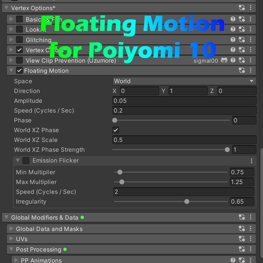Screen dimensions: 263x263
Task: Collapse the Post Processing section
Action: tap(11, 249)
